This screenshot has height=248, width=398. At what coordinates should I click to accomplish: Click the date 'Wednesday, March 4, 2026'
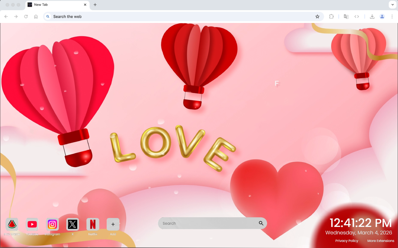tap(359, 232)
